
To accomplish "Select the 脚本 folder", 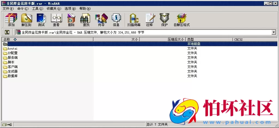I will [9, 62].
